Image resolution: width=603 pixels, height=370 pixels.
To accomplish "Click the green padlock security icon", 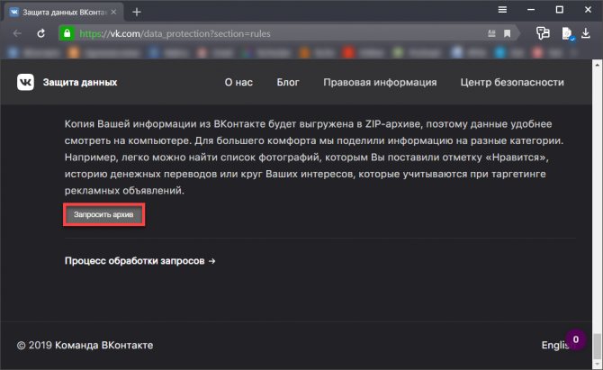I will coord(67,33).
